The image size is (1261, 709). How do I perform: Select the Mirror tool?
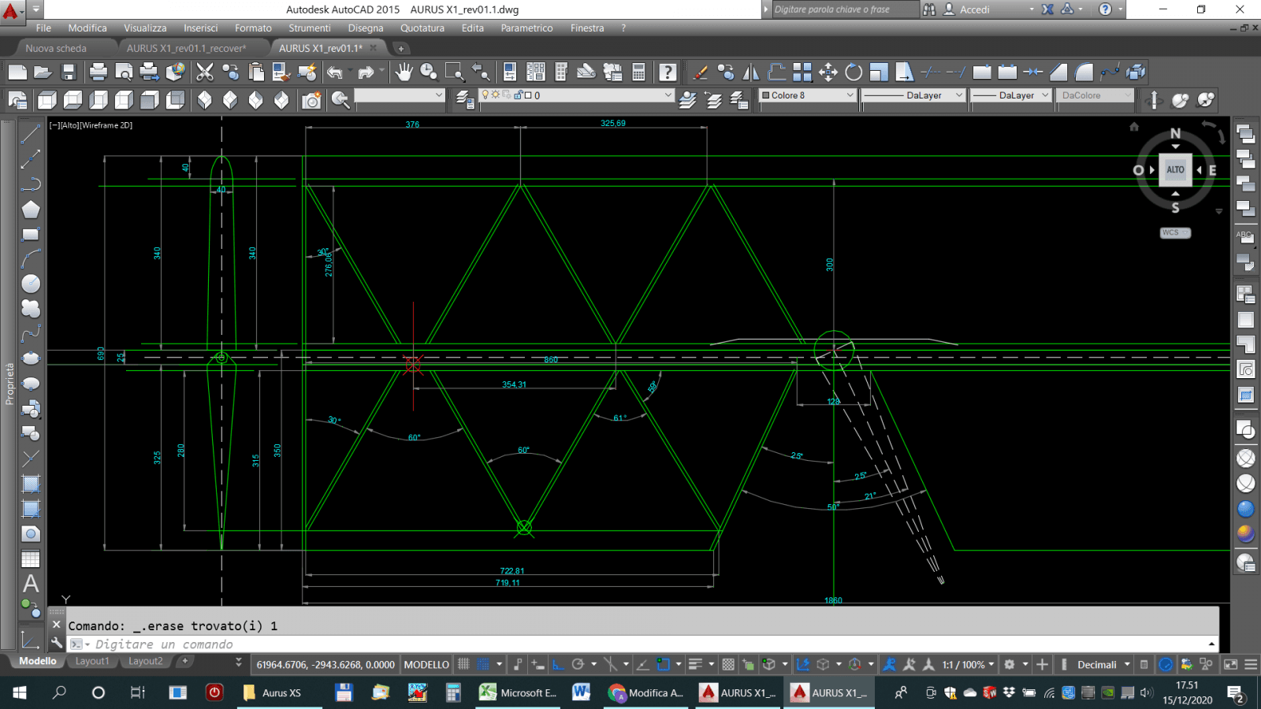point(751,72)
